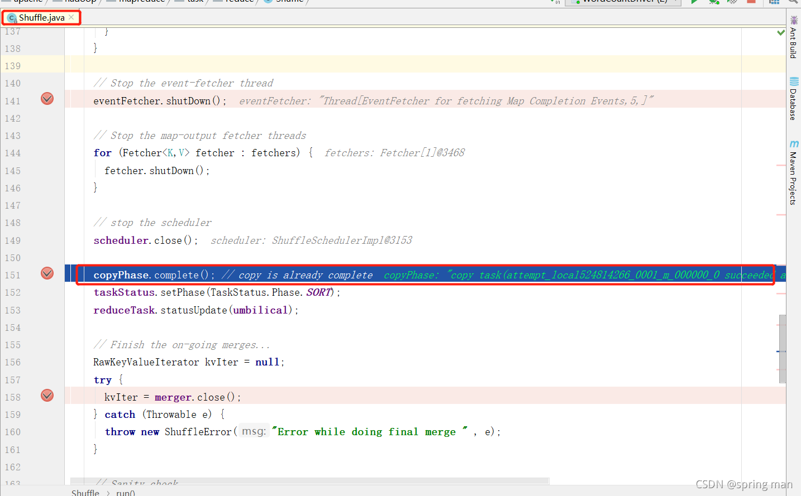Click the Shuffle.java class file icon
This screenshot has height=496, width=801.
click(12, 18)
